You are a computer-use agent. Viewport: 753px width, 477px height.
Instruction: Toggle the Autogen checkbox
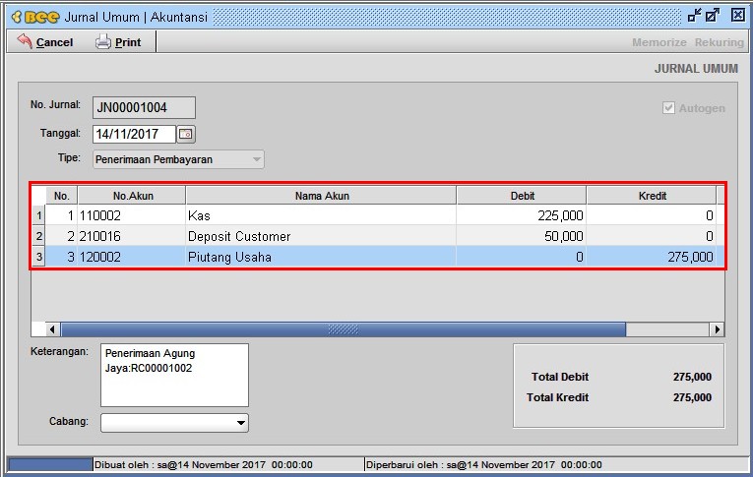click(x=668, y=108)
